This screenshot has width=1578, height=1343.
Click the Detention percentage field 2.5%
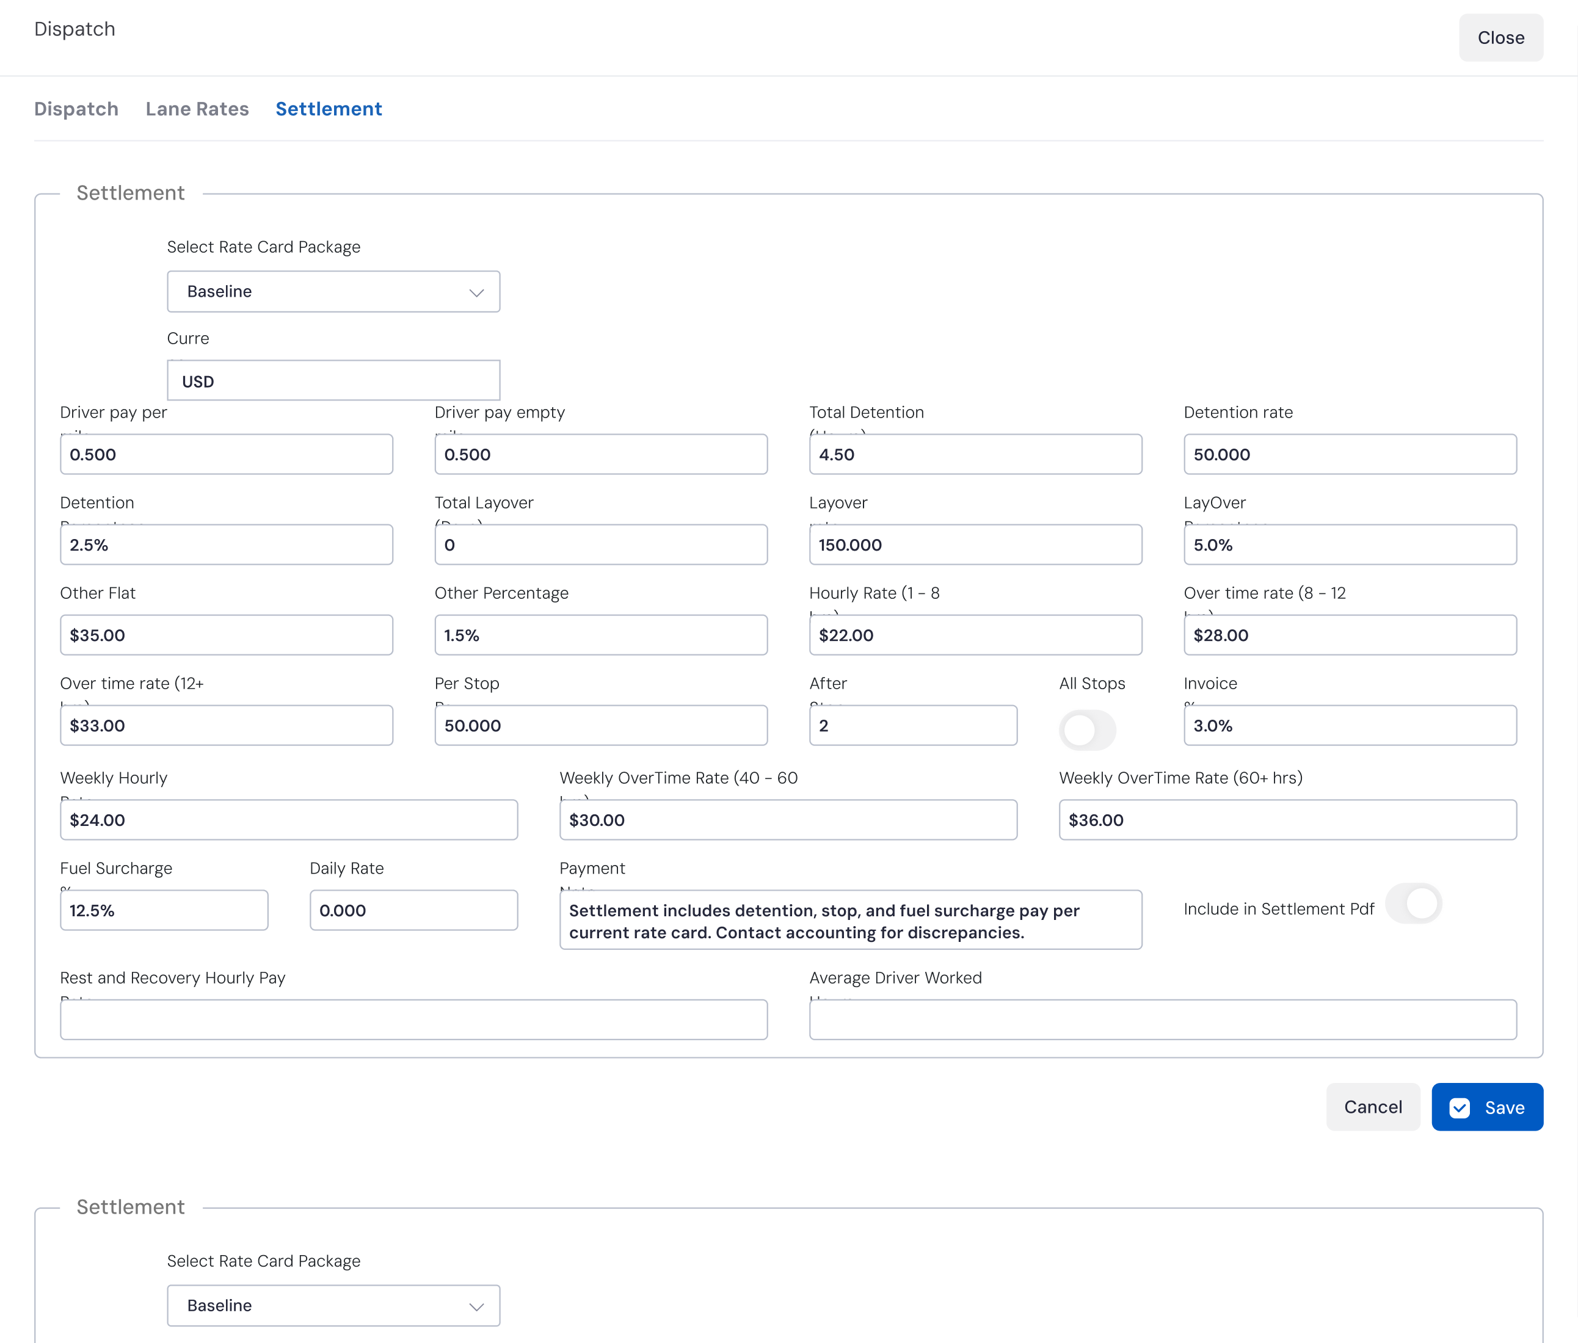click(x=226, y=545)
